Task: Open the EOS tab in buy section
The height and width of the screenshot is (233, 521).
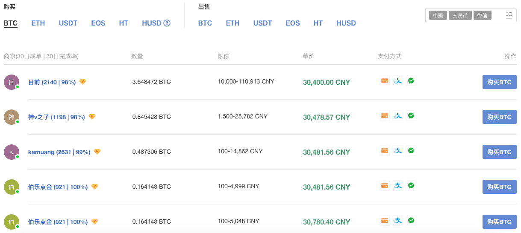Action: tap(98, 23)
